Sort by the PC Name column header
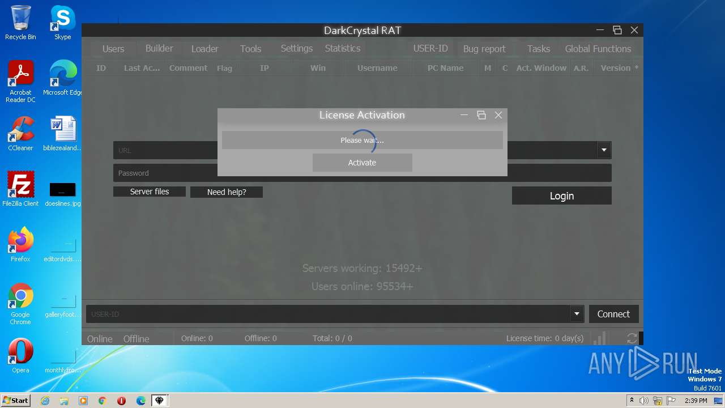Viewport: 725px width, 408px height. [x=445, y=68]
